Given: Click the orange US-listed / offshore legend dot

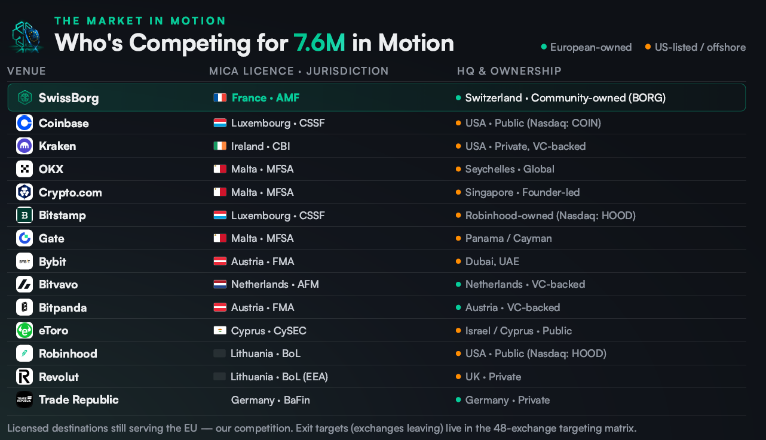Looking at the screenshot, I should coord(648,47).
